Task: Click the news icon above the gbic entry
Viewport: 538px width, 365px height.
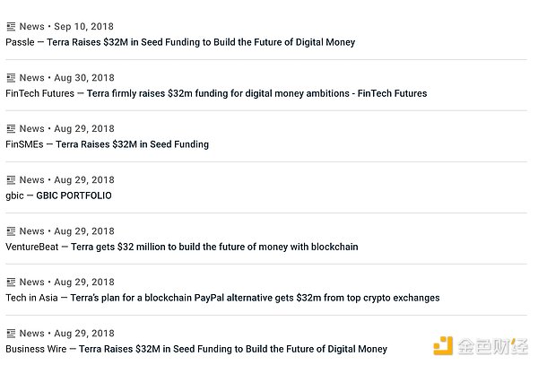Action: tap(11, 180)
